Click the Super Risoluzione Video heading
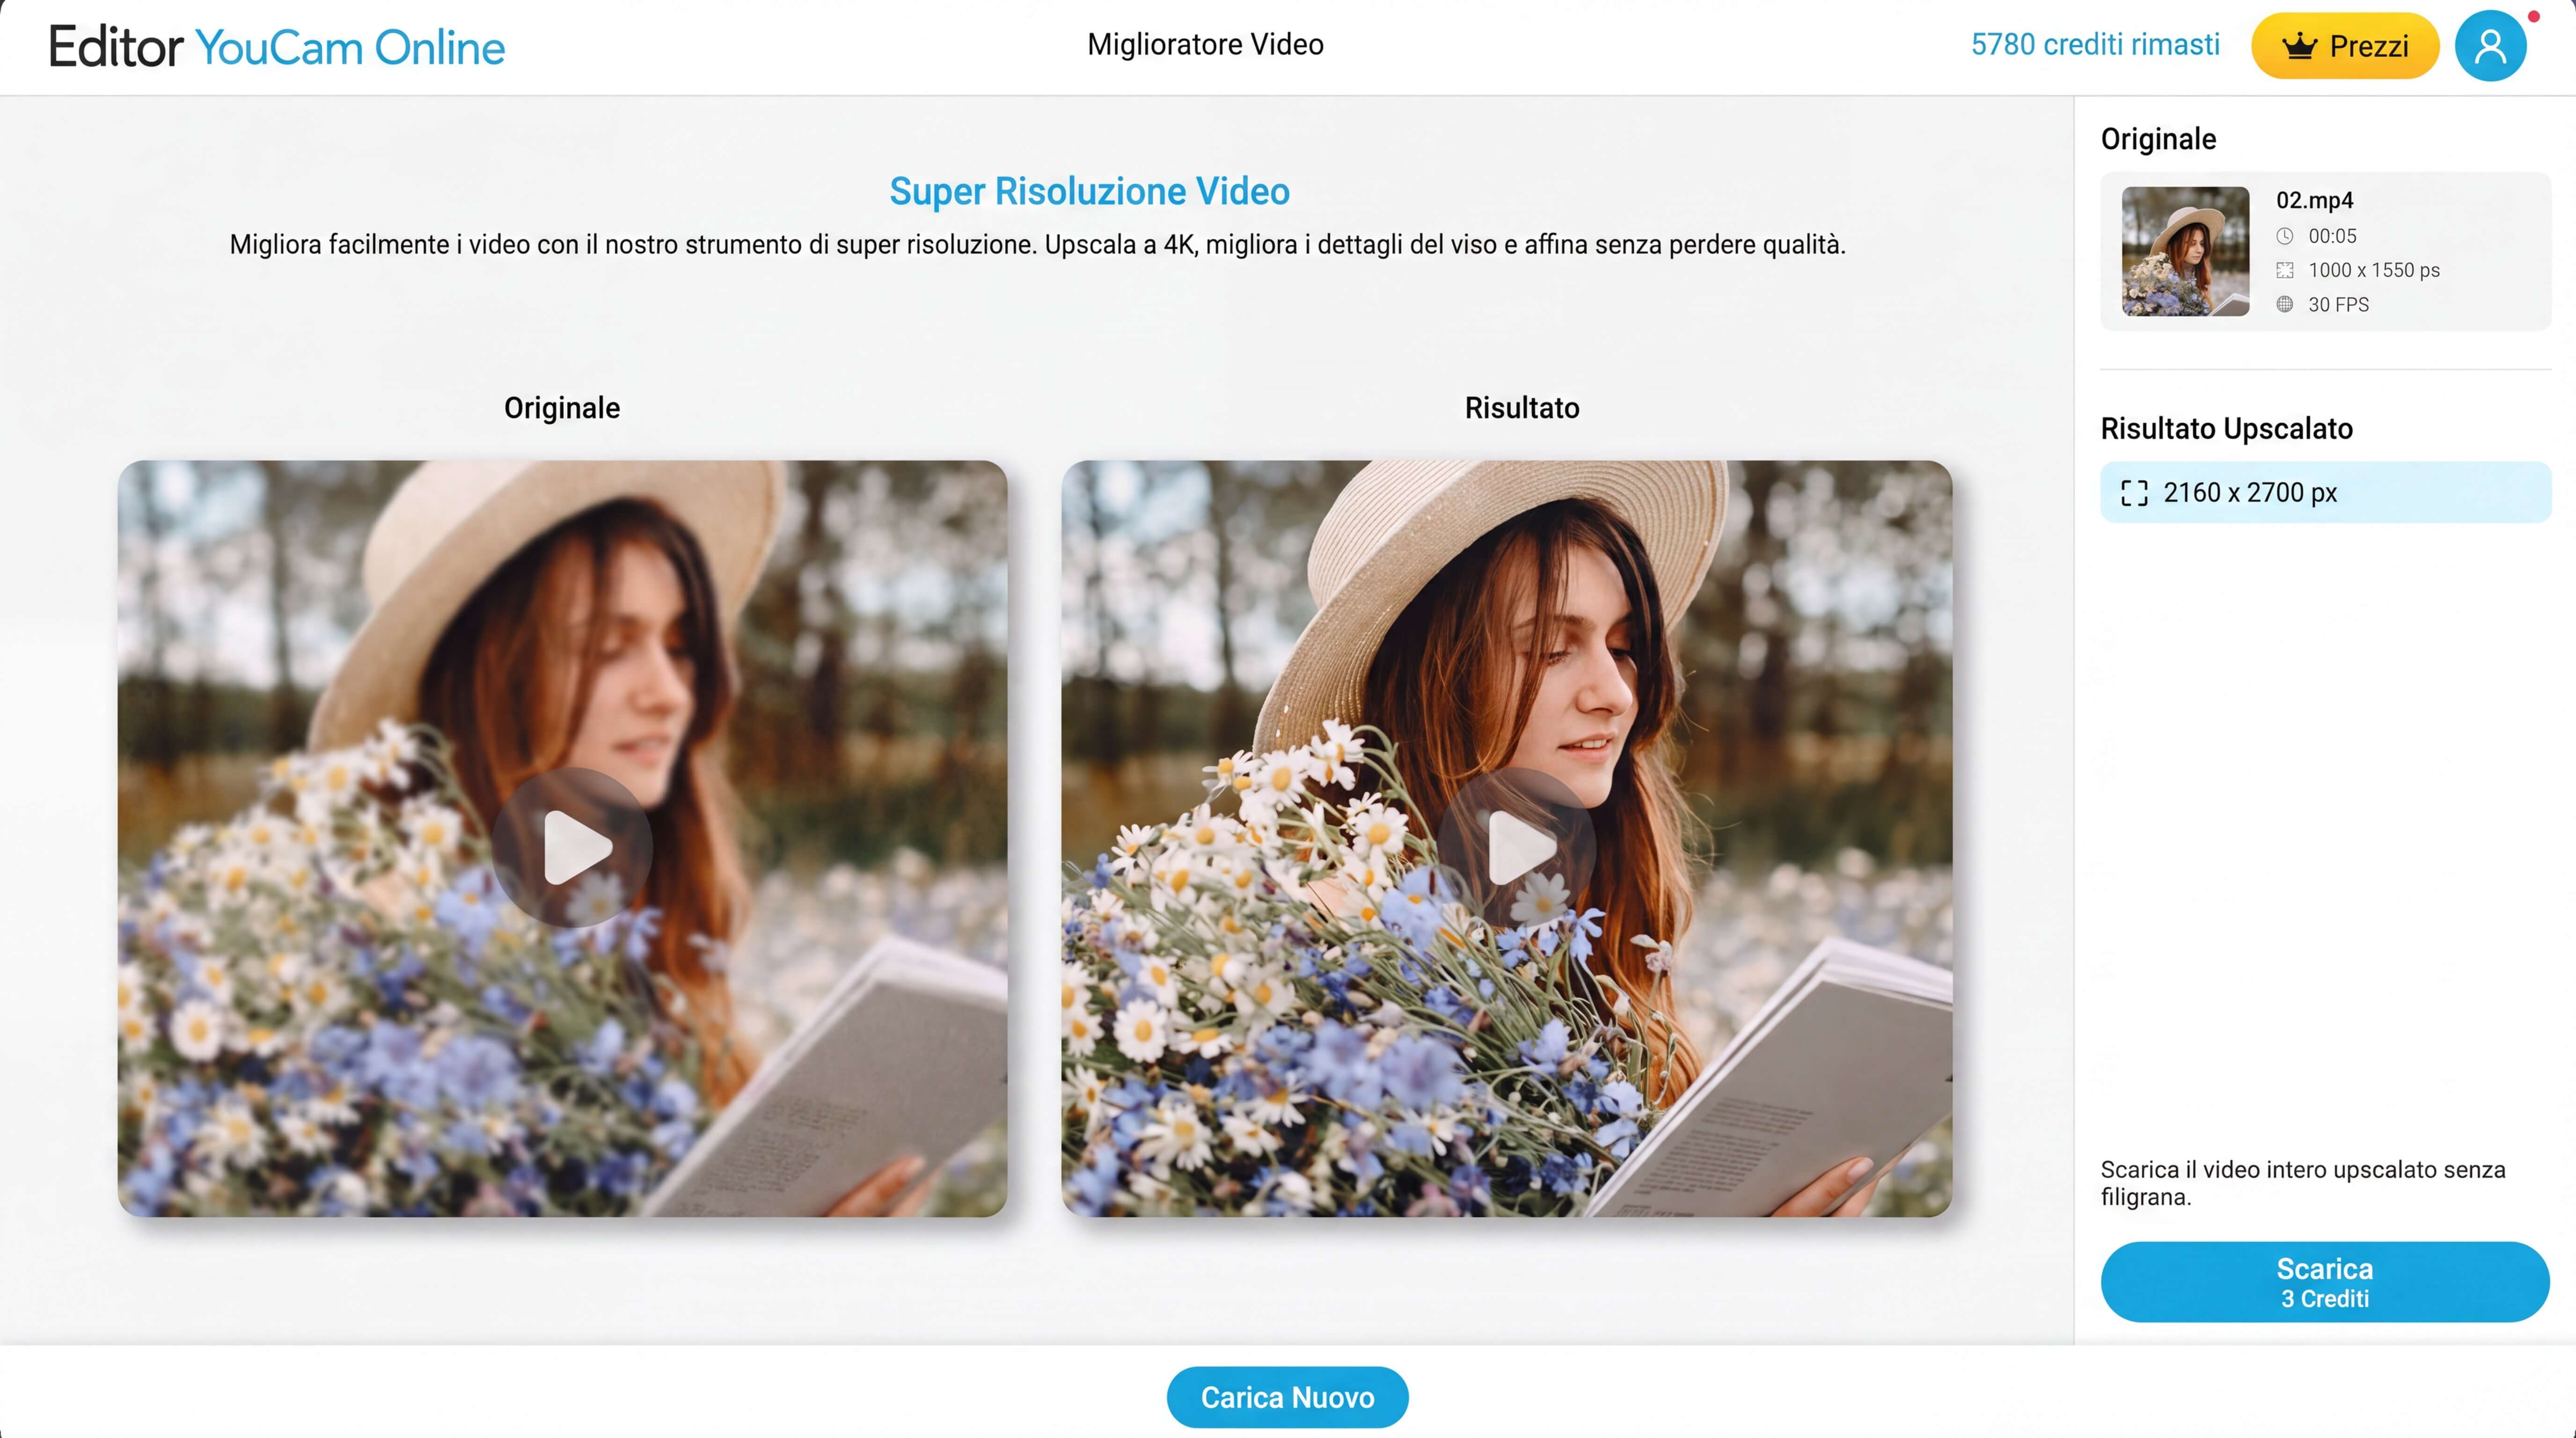This screenshot has height=1438, width=2576. pyautogui.click(x=1089, y=191)
